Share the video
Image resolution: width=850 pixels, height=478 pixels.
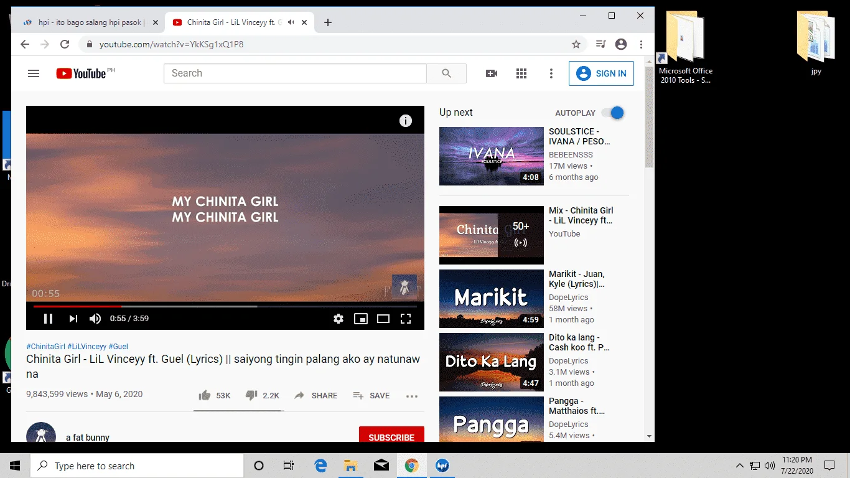(316, 396)
